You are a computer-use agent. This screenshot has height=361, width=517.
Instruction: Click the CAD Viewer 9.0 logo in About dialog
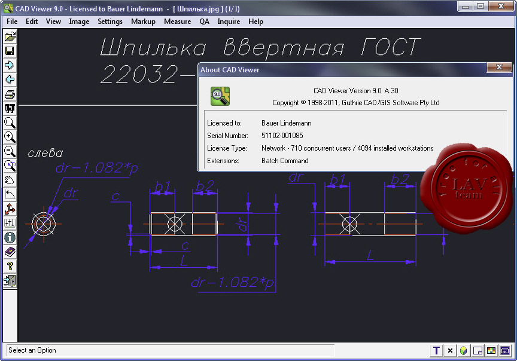click(x=220, y=96)
